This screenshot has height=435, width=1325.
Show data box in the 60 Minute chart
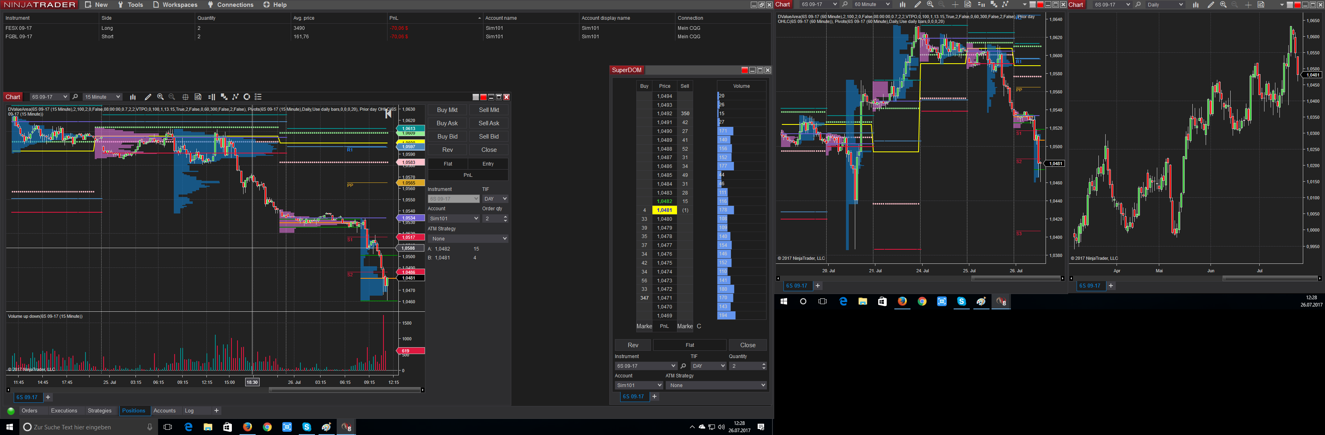[967, 4]
